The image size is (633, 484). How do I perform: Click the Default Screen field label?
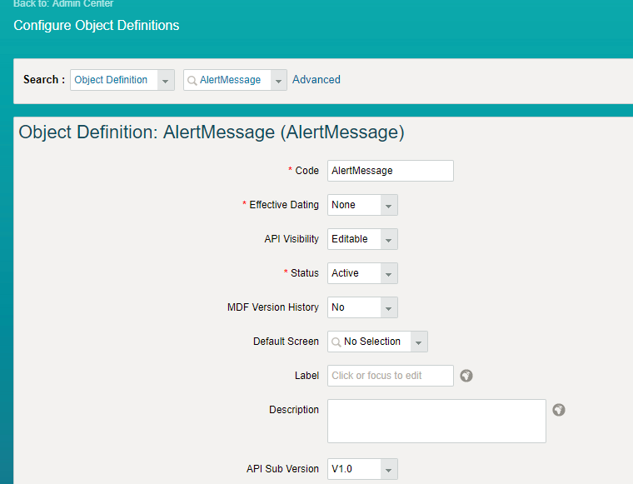coord(286,342)
